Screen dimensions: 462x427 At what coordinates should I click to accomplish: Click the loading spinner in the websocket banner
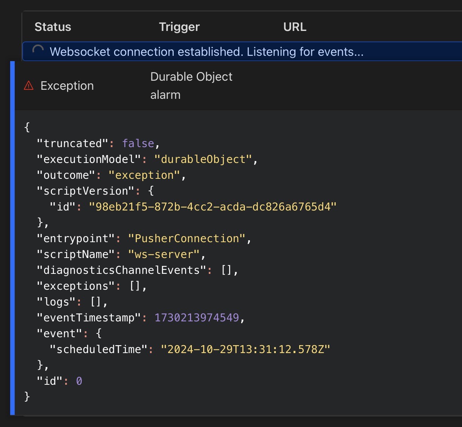pyautogui.click(x=38, y=51)
